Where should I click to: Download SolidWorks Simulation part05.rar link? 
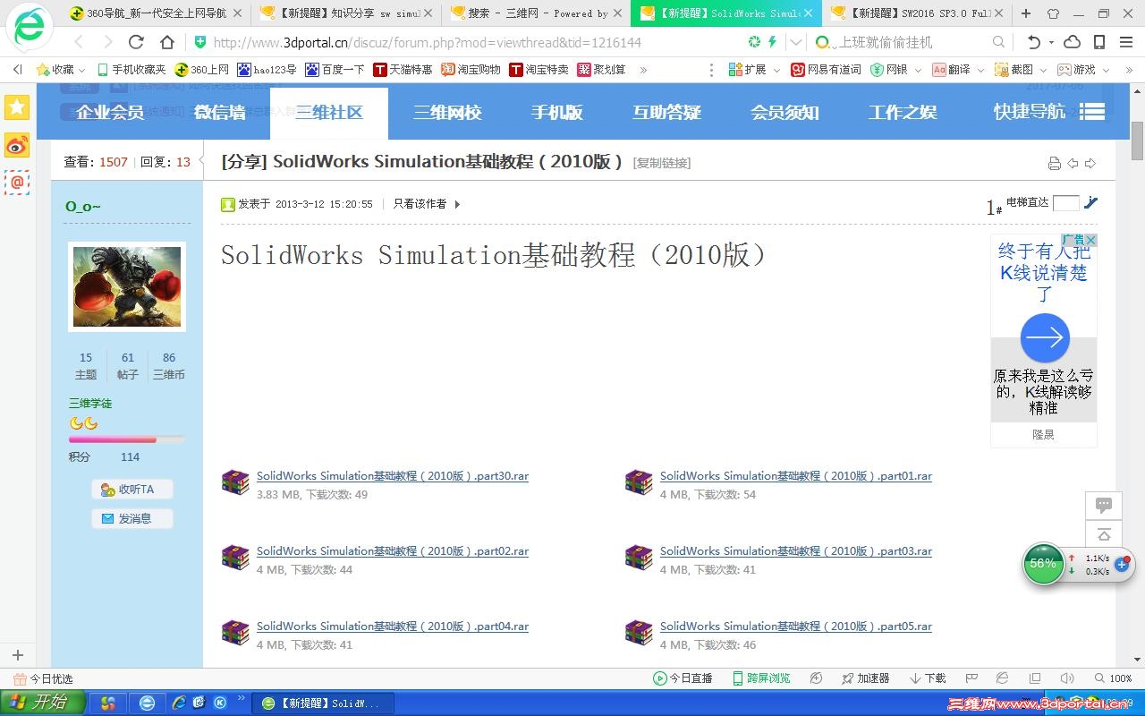(796, 626)
